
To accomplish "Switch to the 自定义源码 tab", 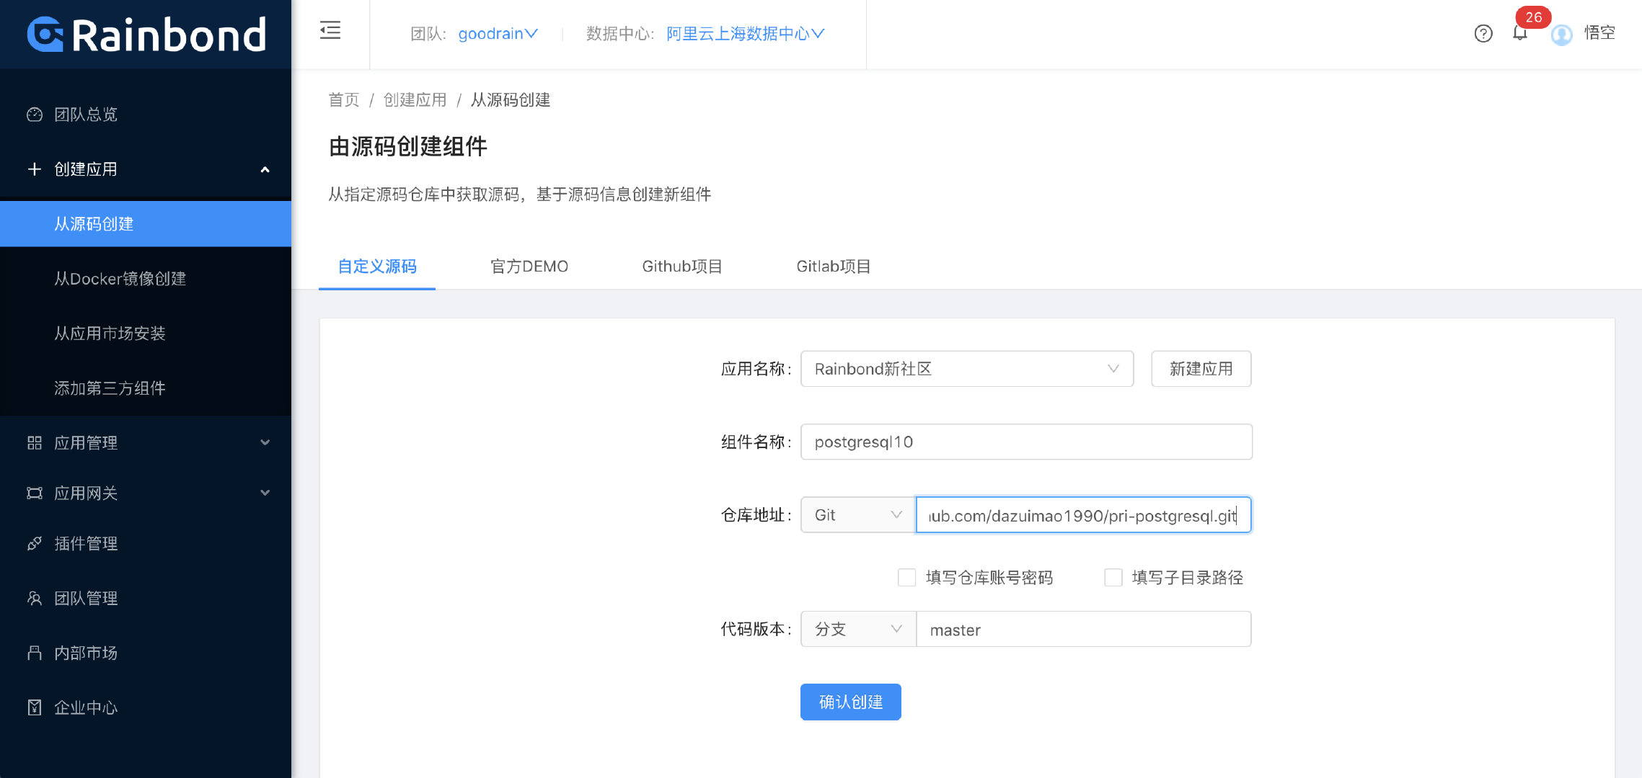I will 377,267.
